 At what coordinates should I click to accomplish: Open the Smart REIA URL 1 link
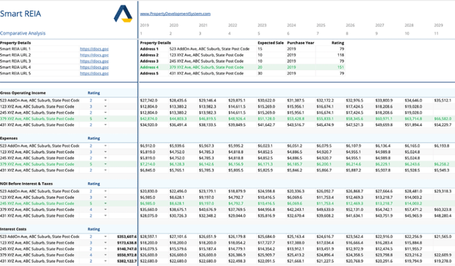pyautogui.click(x=94, y=49)
